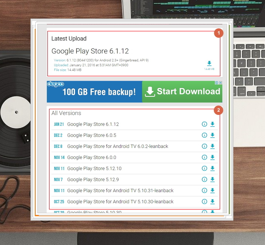Screen dimensions: 265x245
Task: Show info for Google Play Store 6.0.5
Action: [204, 135]
